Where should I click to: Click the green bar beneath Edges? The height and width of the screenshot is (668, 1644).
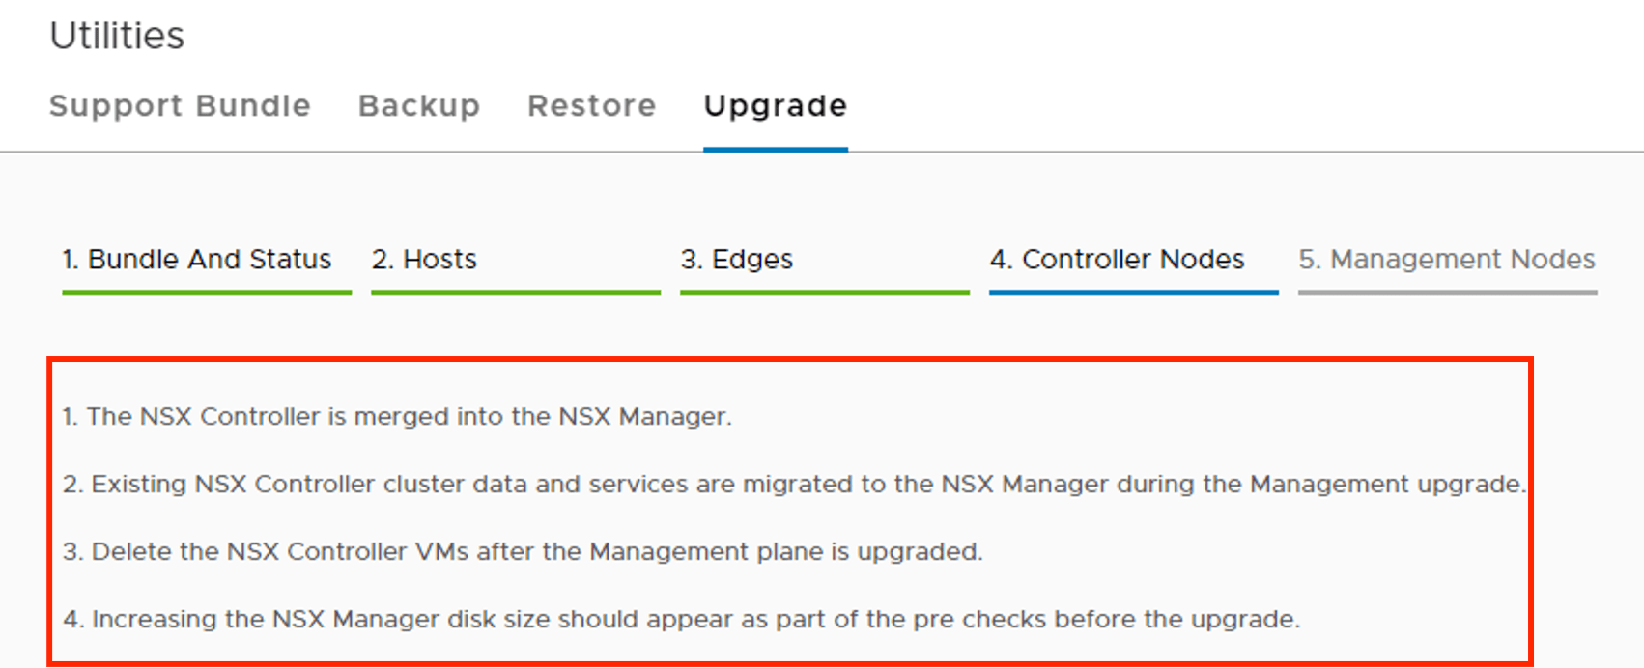pos(825,292)
